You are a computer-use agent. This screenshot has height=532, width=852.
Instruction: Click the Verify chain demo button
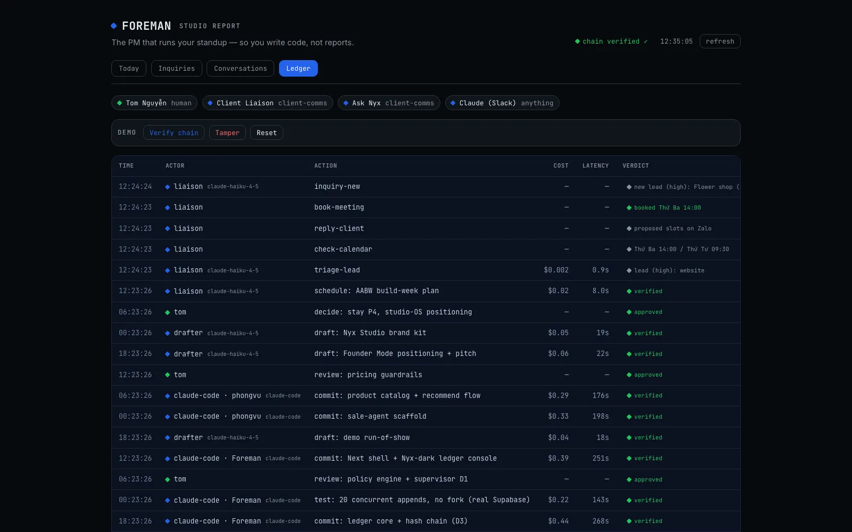click(174, 132)
